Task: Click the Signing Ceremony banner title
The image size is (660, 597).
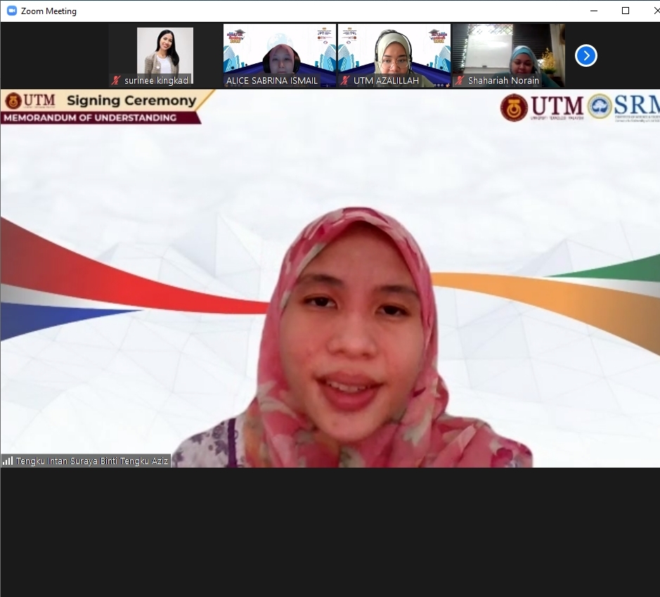Action: tap(131, 101)
